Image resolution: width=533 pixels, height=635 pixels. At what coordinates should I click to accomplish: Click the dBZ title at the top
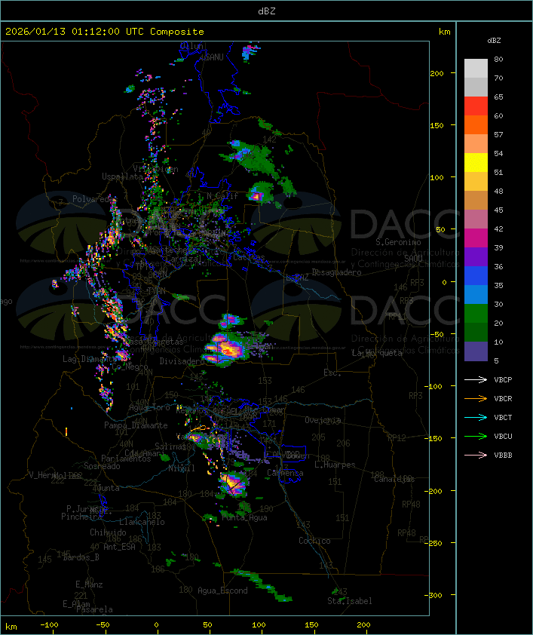[x=267, y=11]
